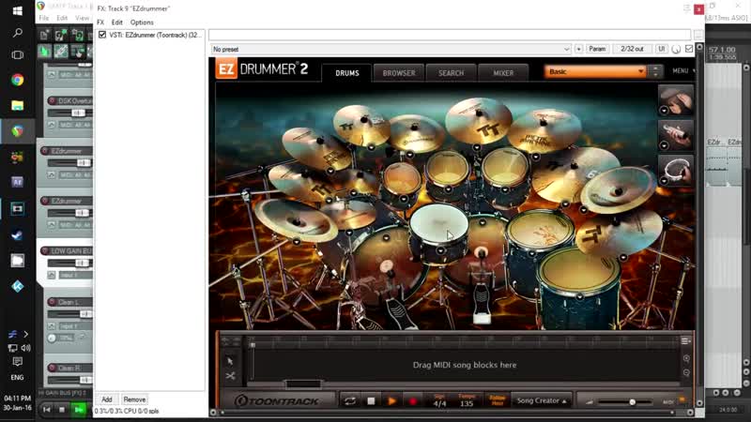
Task: Open the large floor tom dropdown arrow
Action: pos(579,296)
